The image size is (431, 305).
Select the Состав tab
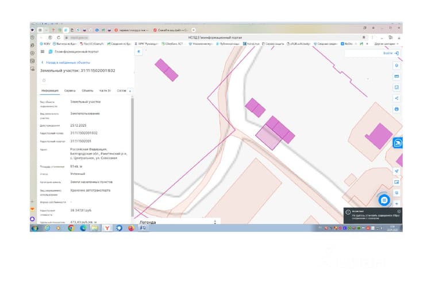(121, 90)
